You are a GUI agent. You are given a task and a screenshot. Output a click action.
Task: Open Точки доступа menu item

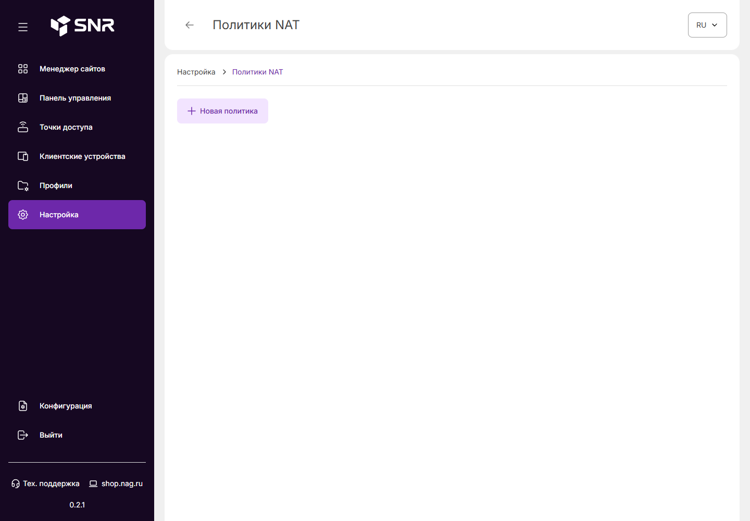click(77, 127)
